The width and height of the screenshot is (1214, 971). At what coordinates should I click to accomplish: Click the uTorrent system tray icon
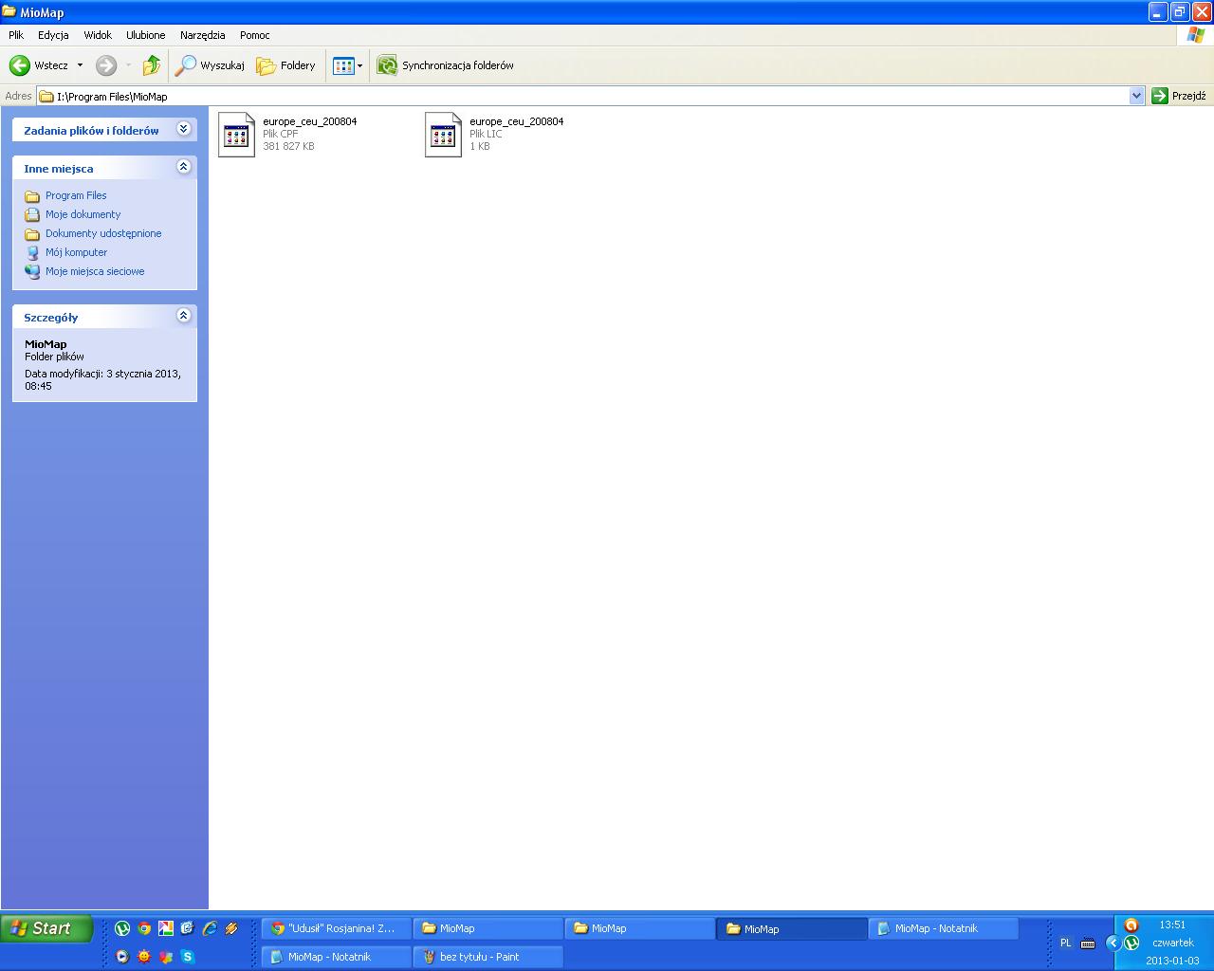tap(1131, 943)
